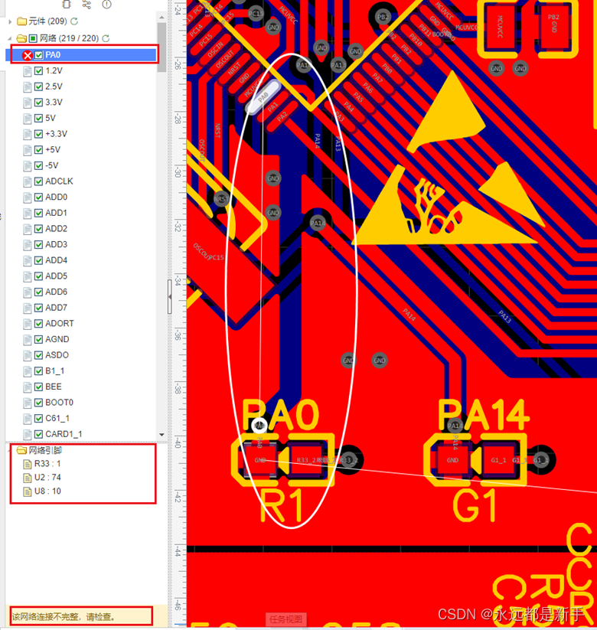The height and width of the screenshot is (630, 597).
Task: Uncheck the PA0 net checkbox
Action: [x=38, y=55]
